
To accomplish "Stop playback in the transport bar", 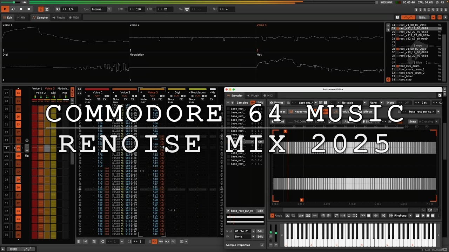I will click(x=21, y=9).
